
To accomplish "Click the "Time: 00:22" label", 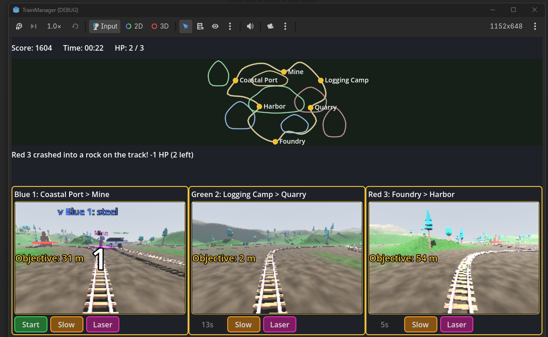I will (x=83, y=48).
